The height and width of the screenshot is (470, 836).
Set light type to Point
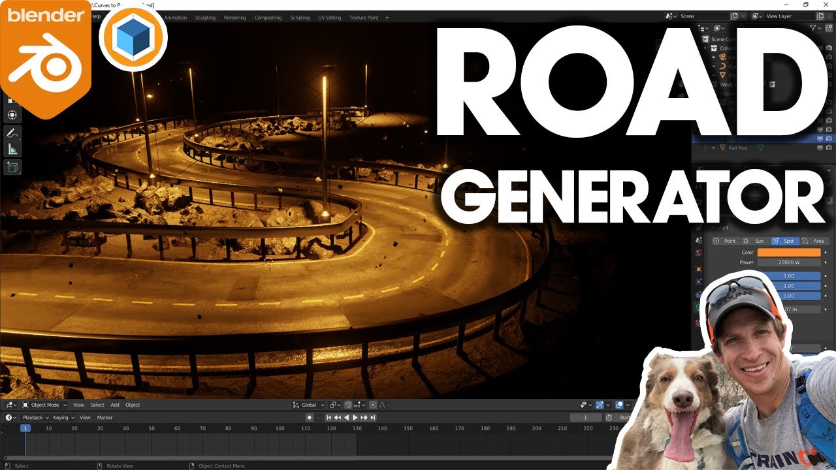click(x=725, y=241)
